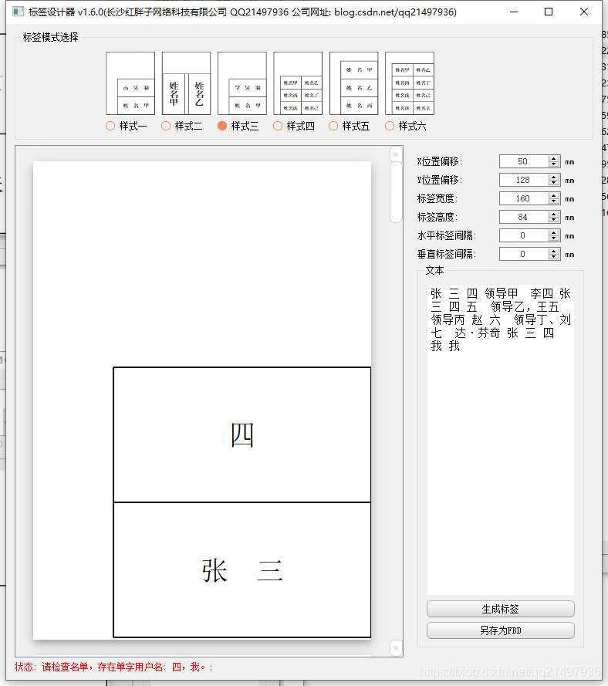Increase the X位置偏移 value with up arrow
The image size is (608, 686).
(554, 158)
